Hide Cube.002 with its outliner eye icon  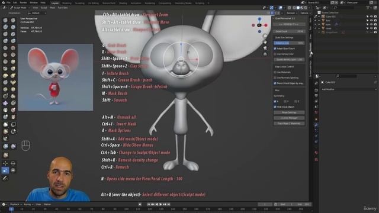click(371, 17)
